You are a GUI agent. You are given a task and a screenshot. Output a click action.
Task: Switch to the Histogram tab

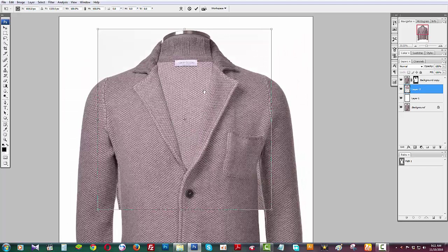pos(422,21)
